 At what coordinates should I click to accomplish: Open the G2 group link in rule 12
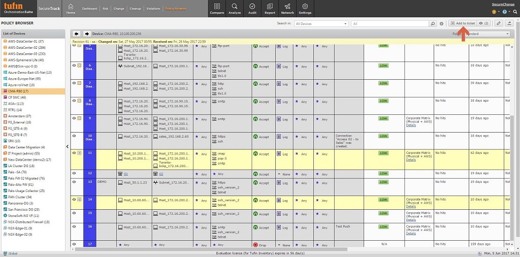[x=161, y=174]
